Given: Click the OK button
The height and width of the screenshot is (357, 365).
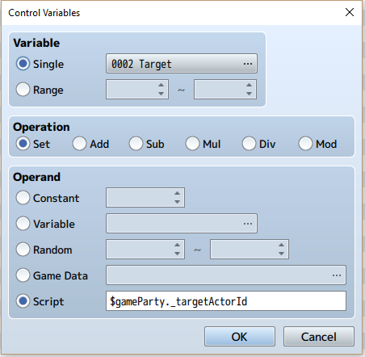Looking at the screenshot, I should click(x=240, y=337).
